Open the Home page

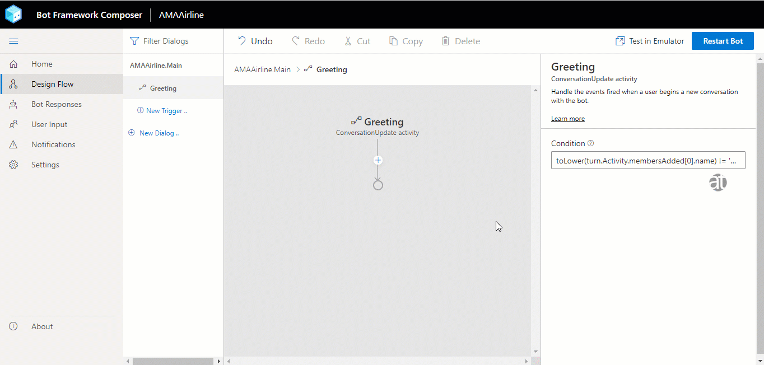(x=41, y=64)
